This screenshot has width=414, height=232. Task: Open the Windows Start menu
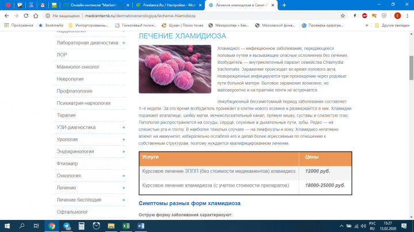click(x=7, y=226)
